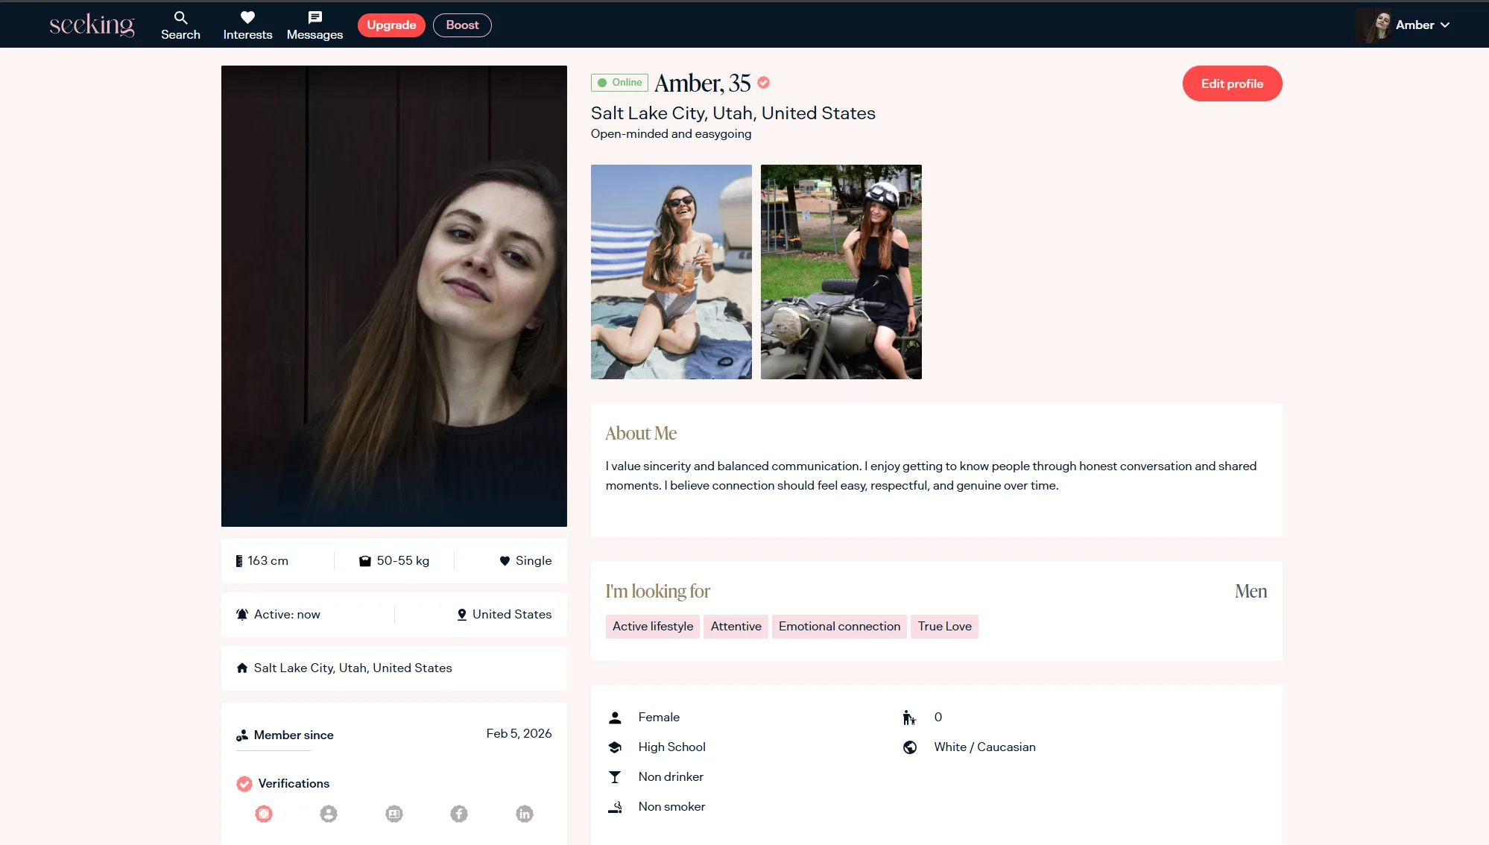Click the ID card verification badge
This screenshot has width=1489, height=845.
pyautogui.click(x=394, y=814)
